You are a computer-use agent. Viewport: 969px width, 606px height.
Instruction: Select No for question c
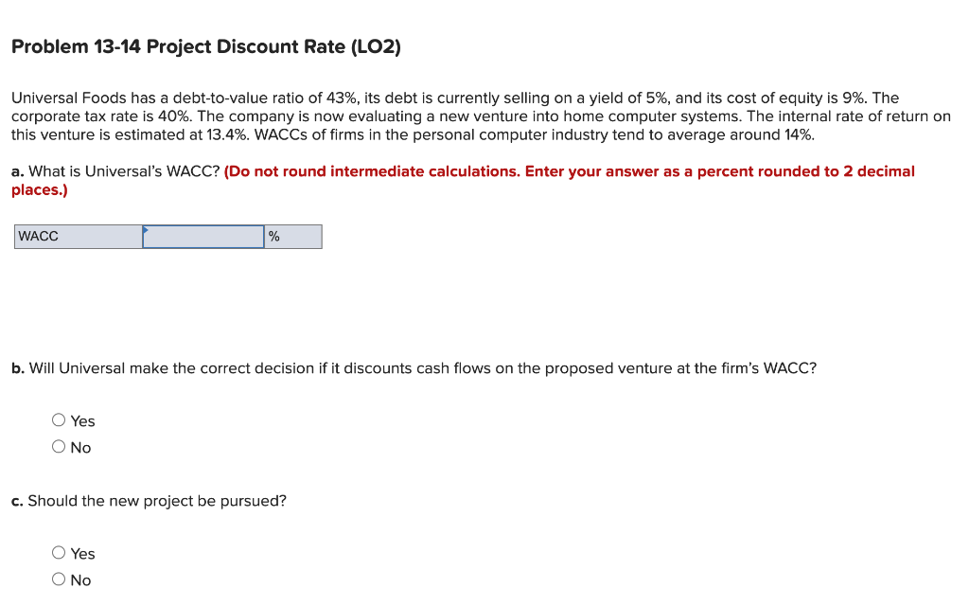point(58,579)
